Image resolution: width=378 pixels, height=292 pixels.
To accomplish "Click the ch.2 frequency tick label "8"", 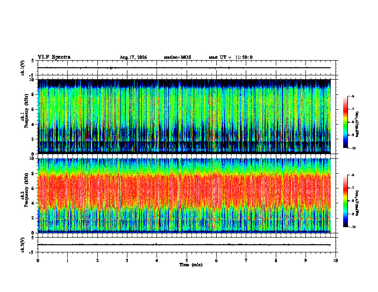I will click(33, 174).
